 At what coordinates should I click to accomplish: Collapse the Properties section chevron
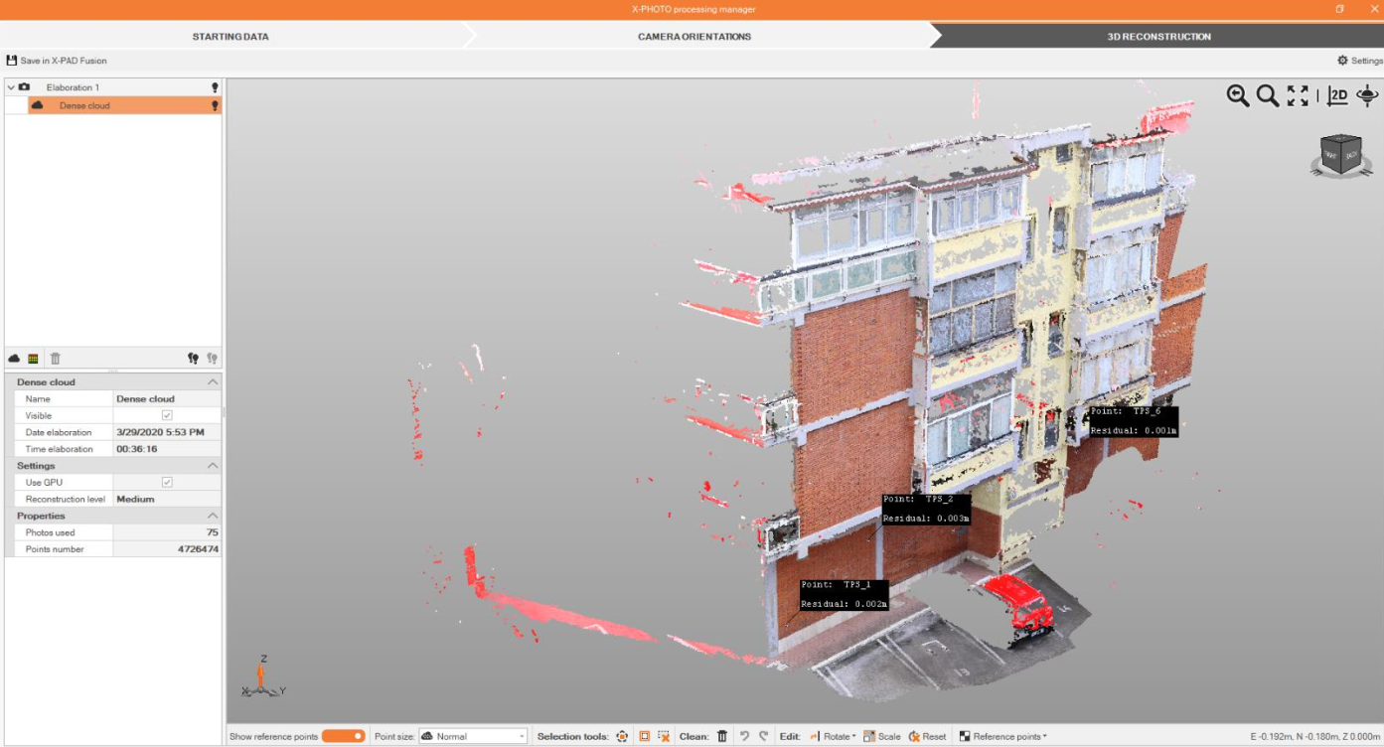[x=213, y=516]
